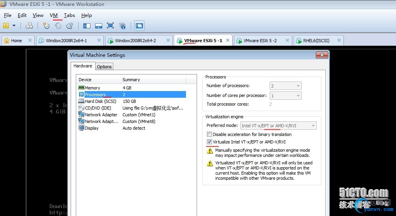The width and height of the screenshot is (396, 216).
Task: Select the Memory device row
Action: 131,88
